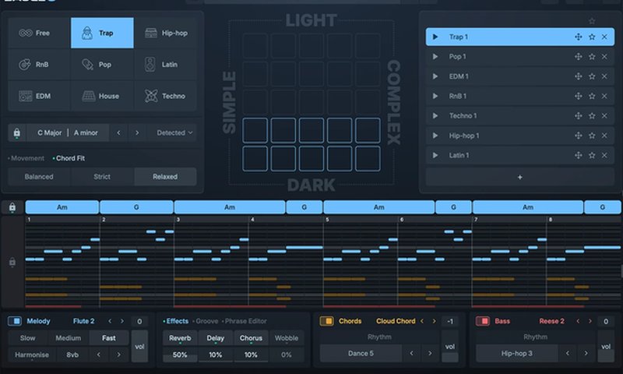The image size is (623, 374).
Task: Add a new preset with plus button
Action: [x=519, y=177]
